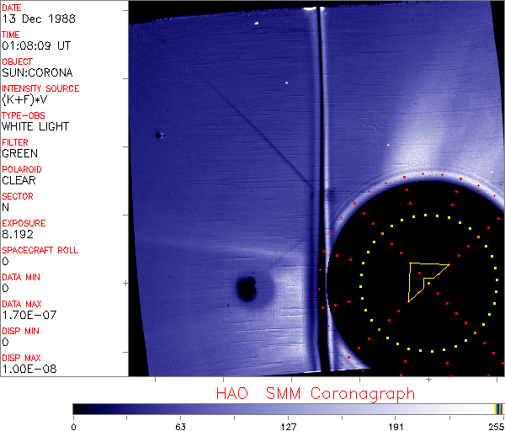Click the 63 tick label under the color bar
Screen dimensions: 505x431
(x=179, y=425)
